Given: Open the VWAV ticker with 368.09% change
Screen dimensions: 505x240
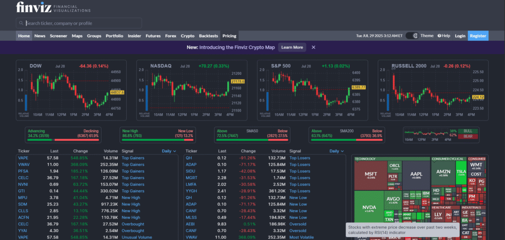Looking at the screenshot, I should (x=24, y=164).
